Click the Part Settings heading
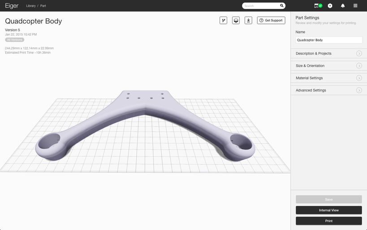The width and height of the screenshot is (367, 230). [307, 18]
